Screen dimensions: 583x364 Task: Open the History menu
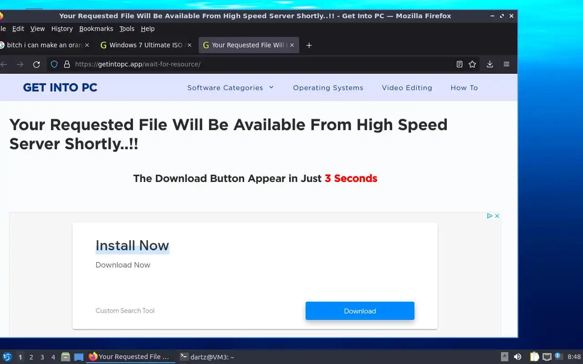(62, 29)
